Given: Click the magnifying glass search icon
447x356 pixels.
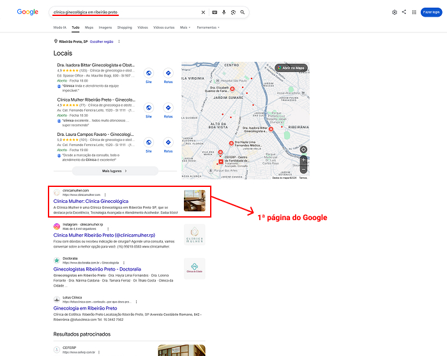Looking at the screenshot, I should (242, 12).
